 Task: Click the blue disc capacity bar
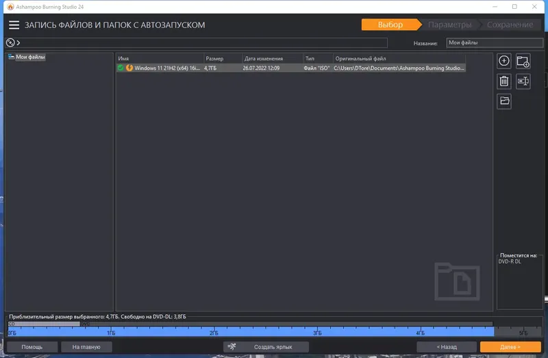point(251,331)
